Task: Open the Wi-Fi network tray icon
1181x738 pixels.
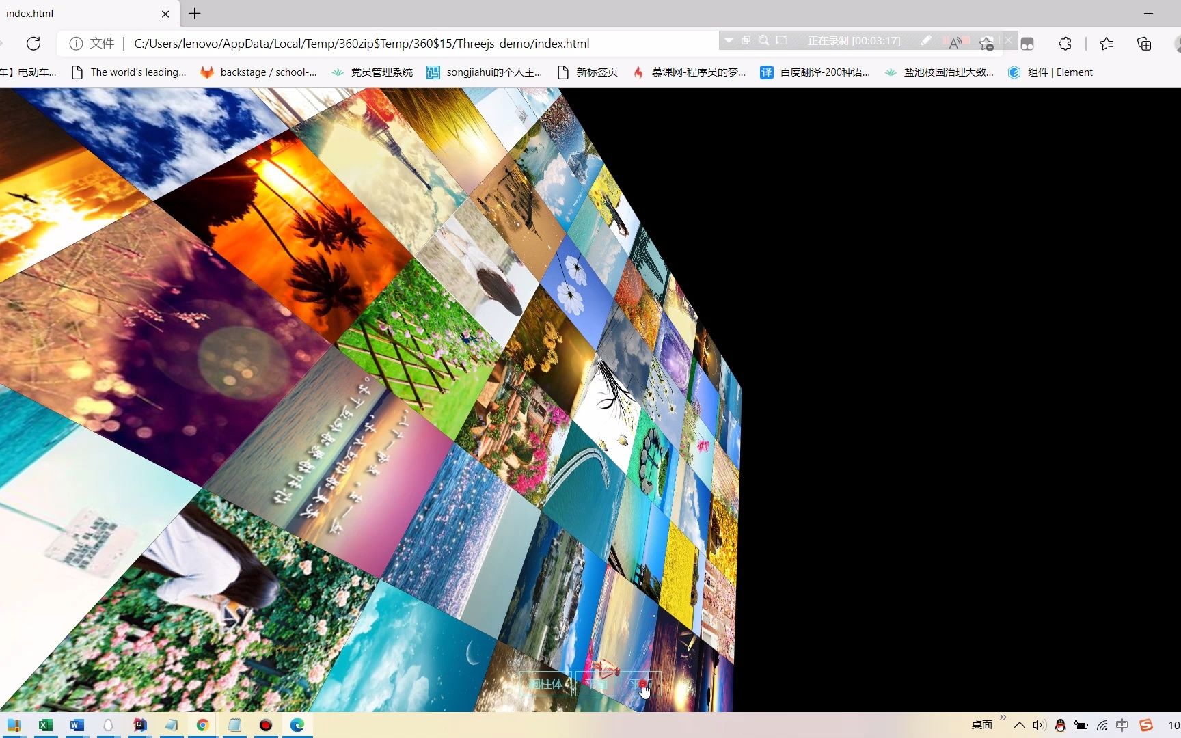Action: click(1102, 725)
